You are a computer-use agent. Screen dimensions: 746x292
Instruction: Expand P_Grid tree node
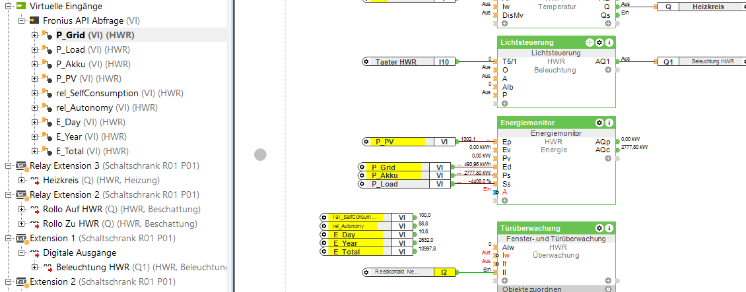point(34,35)
